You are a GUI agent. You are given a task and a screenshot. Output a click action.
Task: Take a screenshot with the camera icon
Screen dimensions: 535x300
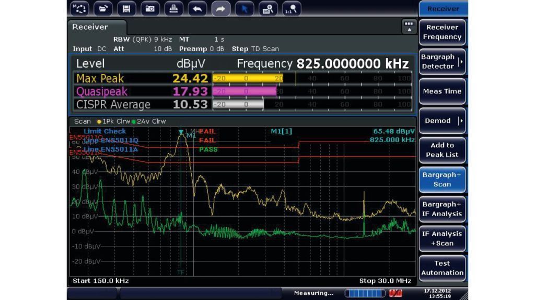(x=150, y=8)
